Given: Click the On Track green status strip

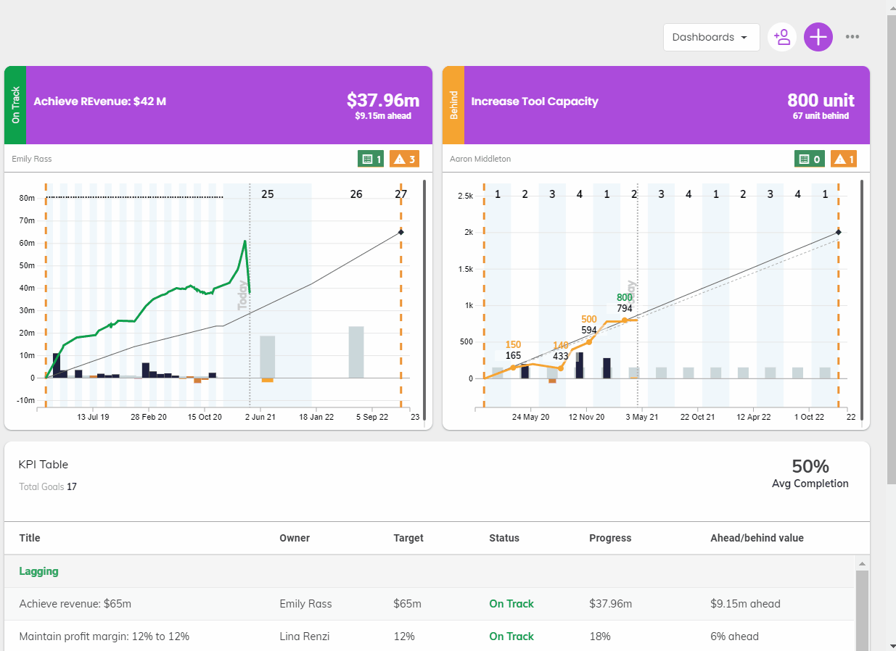Looking at the screenshot, I should coord(15,105).
